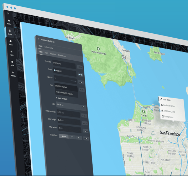Screen dimensions: 188x176
Task: Click the Color hex input #c8e519
Action: (65, 72)
